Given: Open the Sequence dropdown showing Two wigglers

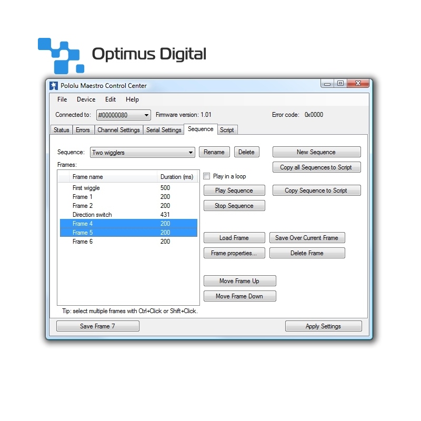Looking at the screenshot, I should pyautogui.click(x=142, y=152).
